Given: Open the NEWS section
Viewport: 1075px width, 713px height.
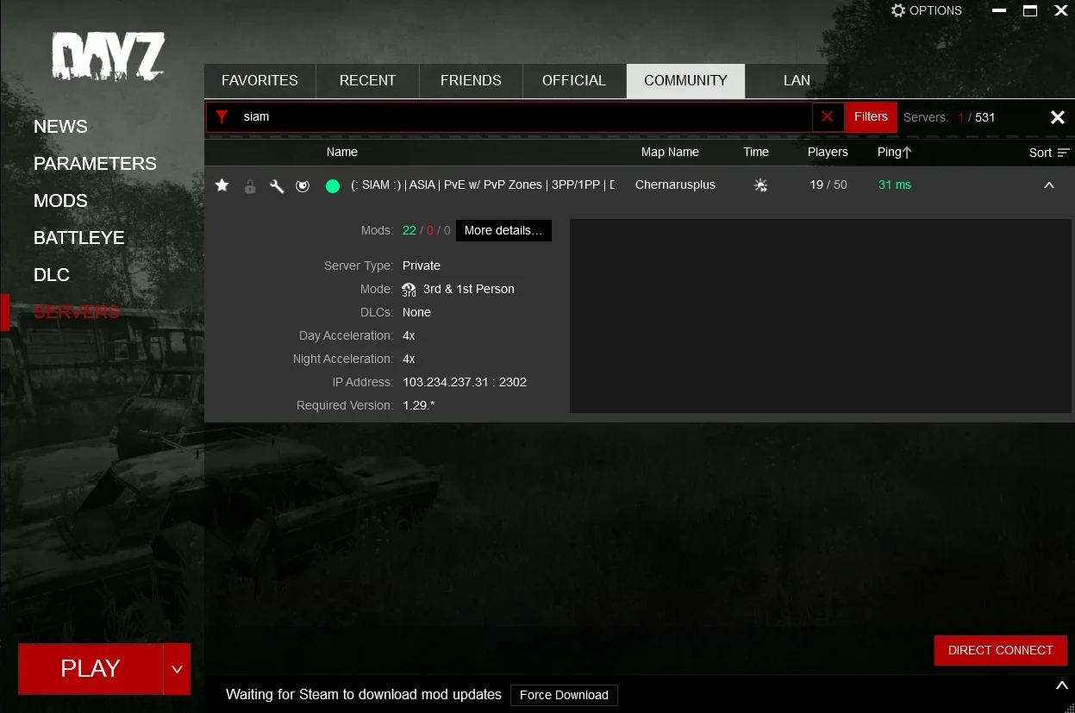Looking at the screenshot, I should (60, 127).
